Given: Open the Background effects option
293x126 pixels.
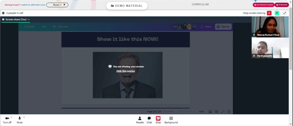Looking at the screenshot, I should coord(171,120).
